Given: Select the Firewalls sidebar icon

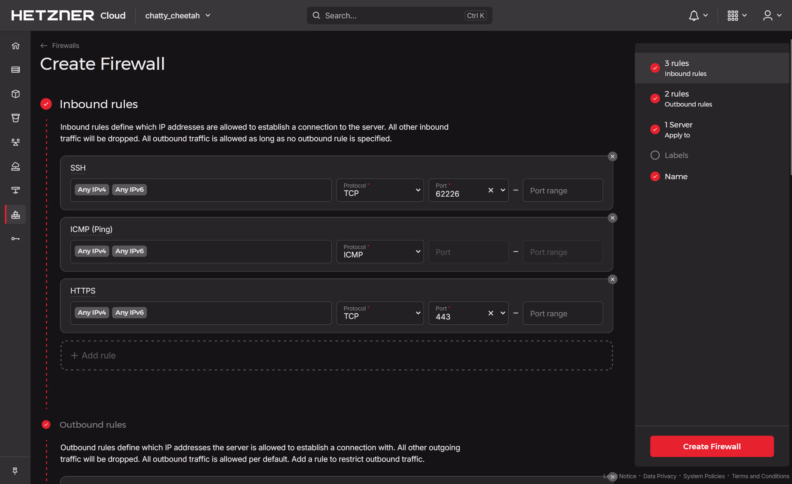Looking at the screenshot, I should pyautogui.click(x=15, y=215).
